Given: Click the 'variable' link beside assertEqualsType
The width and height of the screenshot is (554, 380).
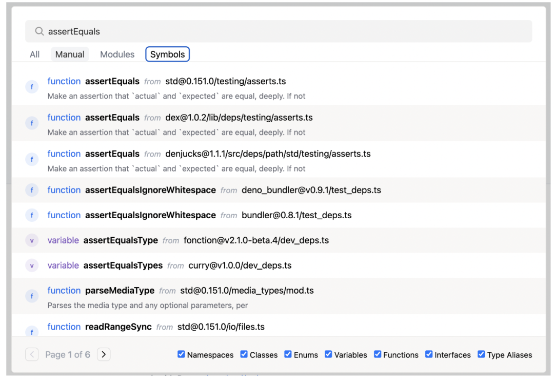Looking at the screenshot, I should click(x=63, y=240).
